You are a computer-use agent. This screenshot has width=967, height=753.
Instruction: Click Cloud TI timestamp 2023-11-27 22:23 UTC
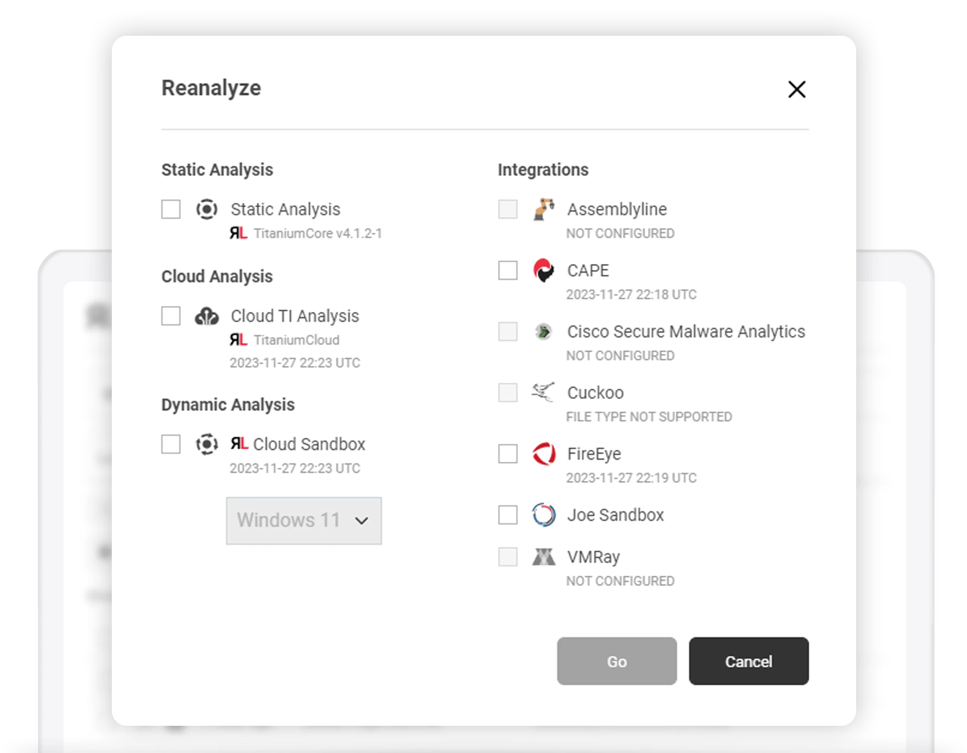pos(295,363)
